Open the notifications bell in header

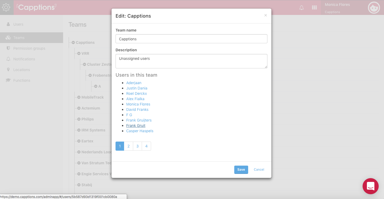pos(302,8)
